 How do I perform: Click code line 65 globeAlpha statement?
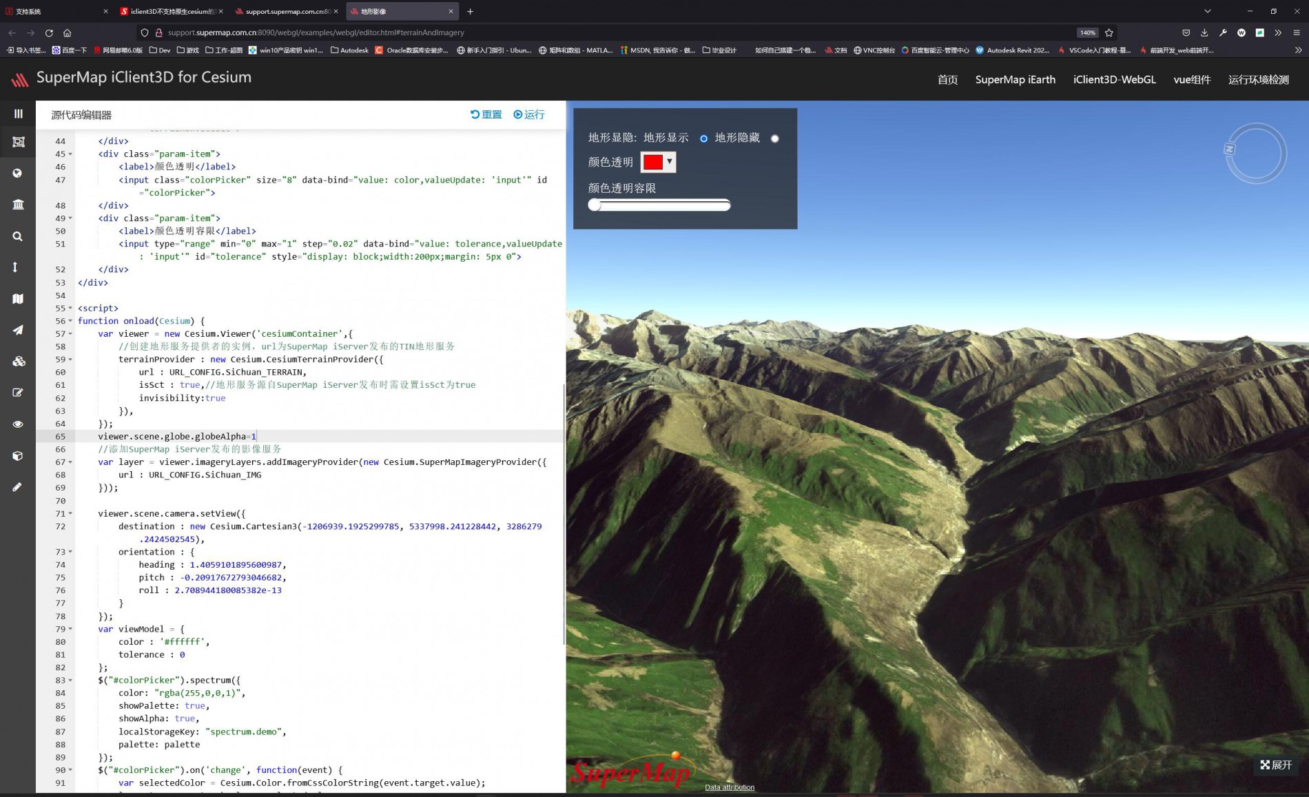point(177,436)
